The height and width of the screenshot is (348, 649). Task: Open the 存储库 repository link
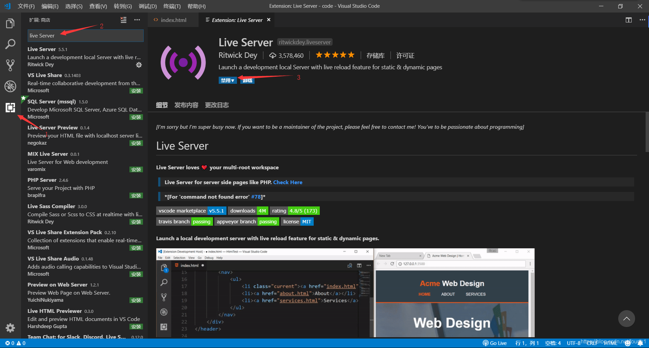tap(376, 55)
